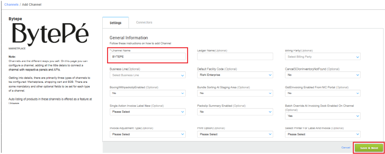Open Bundle Sorting At Staging Area dropdown
The image size is (385, 154).
(235, 93)
